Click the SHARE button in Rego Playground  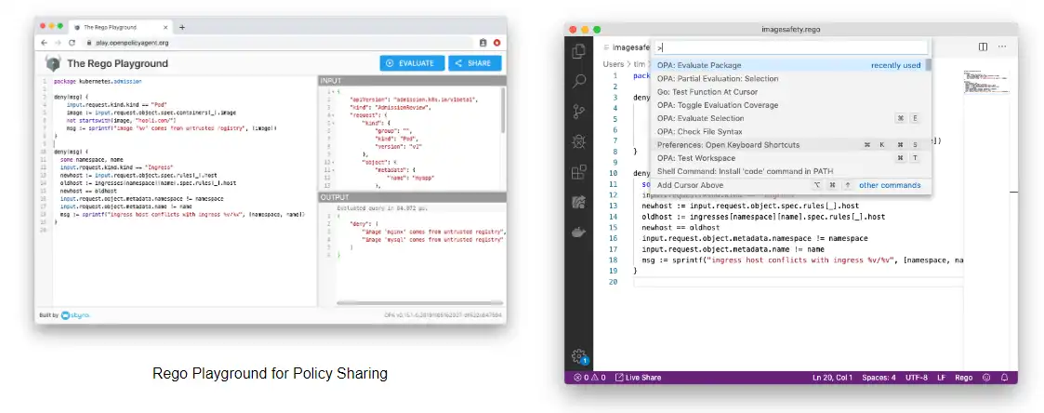click(x=475, y=63)
